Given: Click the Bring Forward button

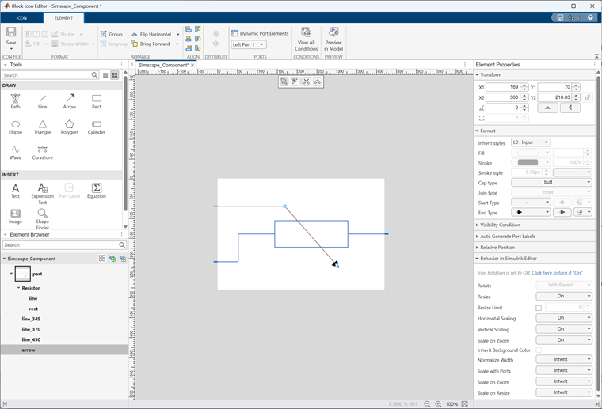Looking at the screenshot, I should (150, 44).
